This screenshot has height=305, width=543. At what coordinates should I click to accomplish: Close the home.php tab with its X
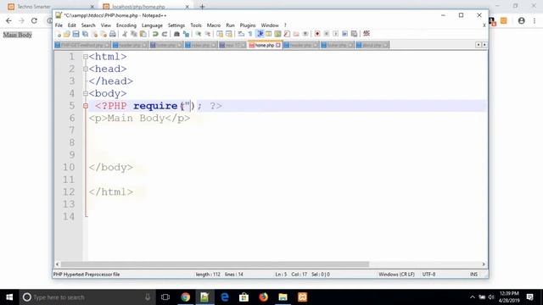click(278, 45)
